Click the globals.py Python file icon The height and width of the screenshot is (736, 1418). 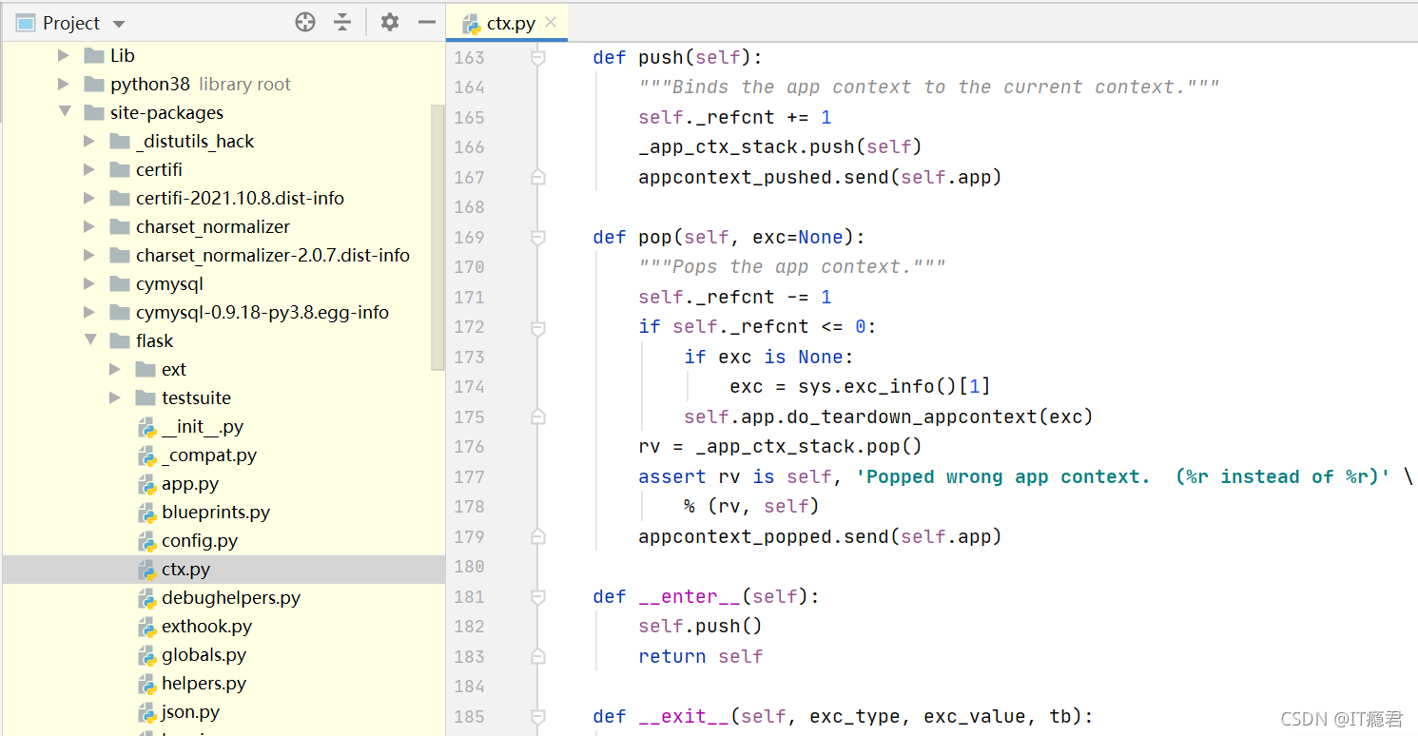[146, 655]
